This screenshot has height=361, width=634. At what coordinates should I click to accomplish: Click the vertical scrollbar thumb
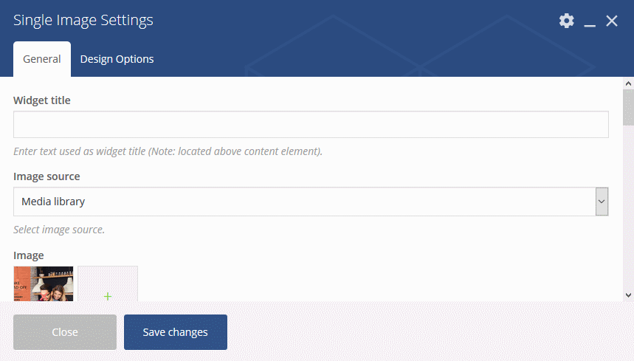coord(628,108)
